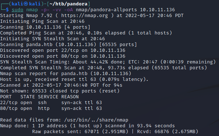The height and width of the screenshot is (136, 219).
Task: Click the Raw packets sent count 67071
Action: click(x=92, y=132)
